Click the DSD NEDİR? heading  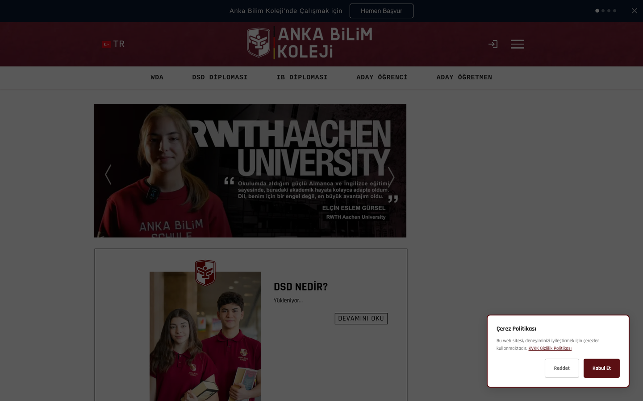(x=301, y=287)
